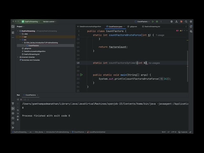Change UTF-8 file encoding
The height and width of the screenshot is (153, 204).
173,132
